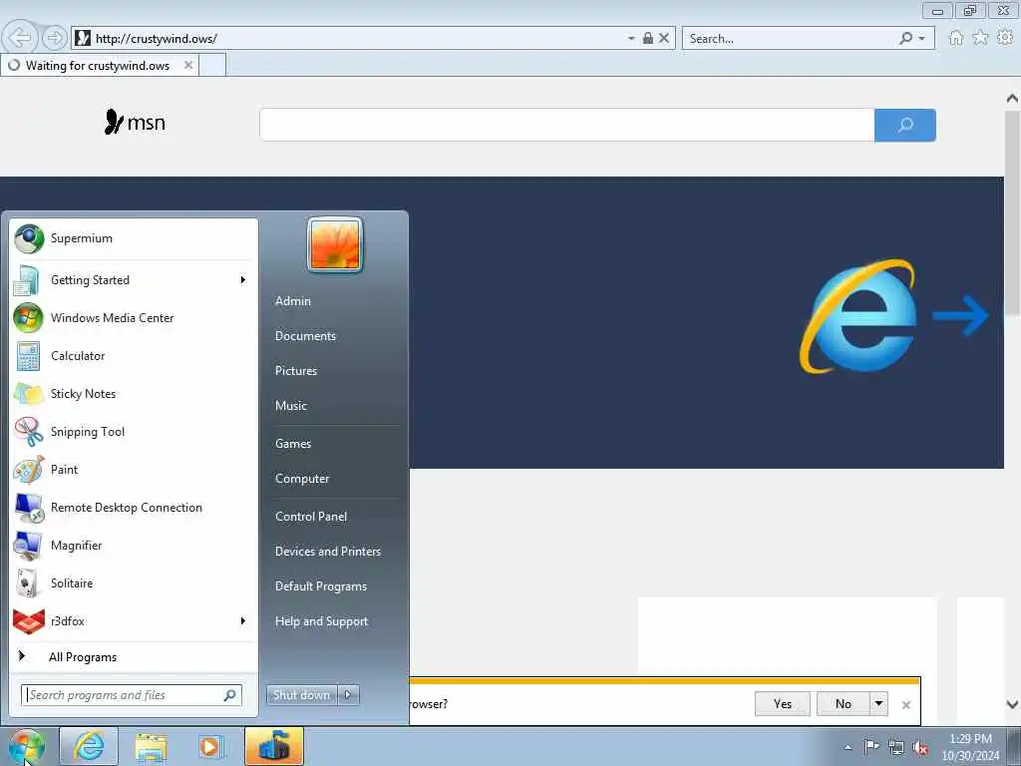Open Music library

291,406
